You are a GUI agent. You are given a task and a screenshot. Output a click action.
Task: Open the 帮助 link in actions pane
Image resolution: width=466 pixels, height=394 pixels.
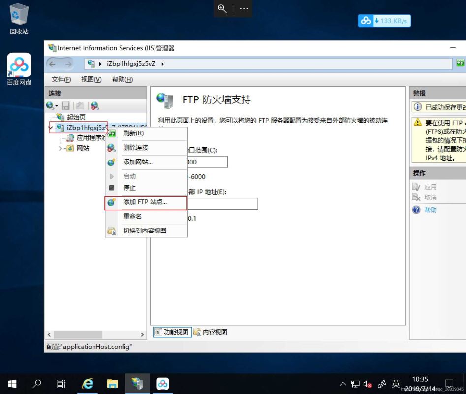[x=431, y=210]
